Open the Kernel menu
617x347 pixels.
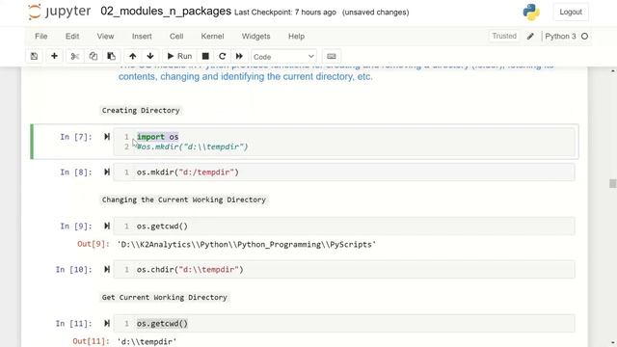point(212,37)
